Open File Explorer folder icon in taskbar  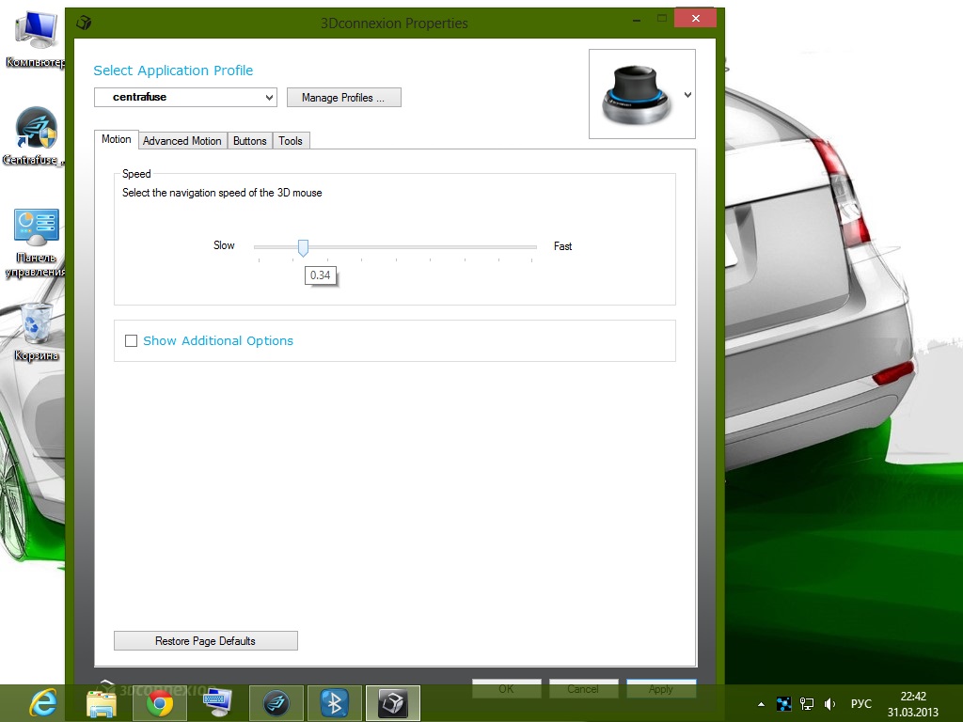[102, 703]
